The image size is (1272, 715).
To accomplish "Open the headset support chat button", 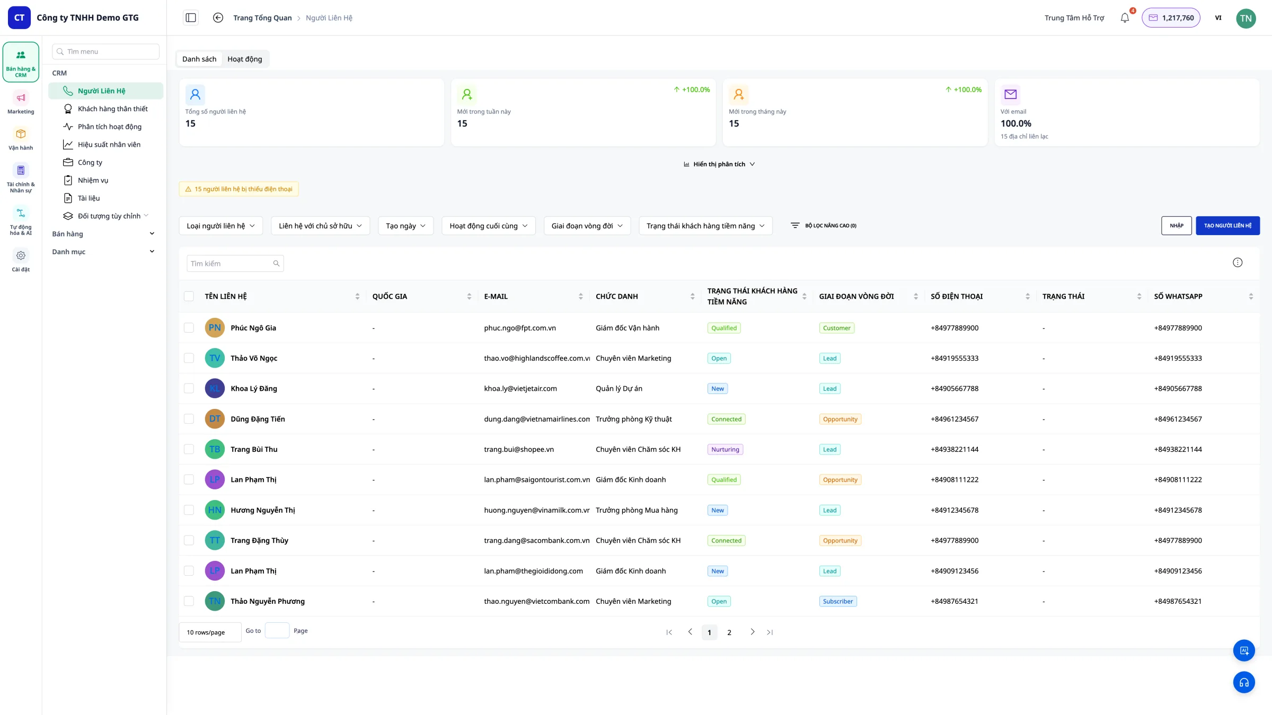I will (1244, 682).
